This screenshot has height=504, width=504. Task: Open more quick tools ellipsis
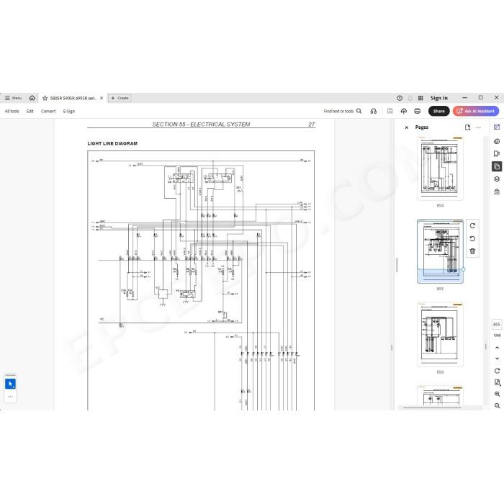(x=10, y=396)
